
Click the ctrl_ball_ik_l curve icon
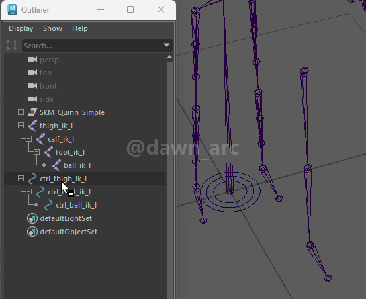point(48,205)
